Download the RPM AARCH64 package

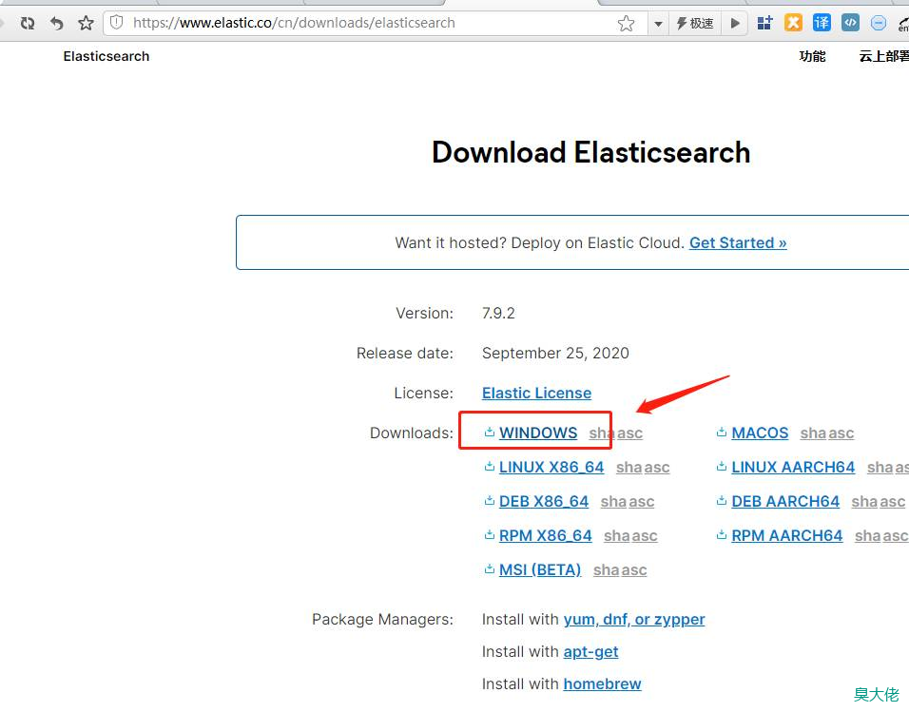point(786,536)
